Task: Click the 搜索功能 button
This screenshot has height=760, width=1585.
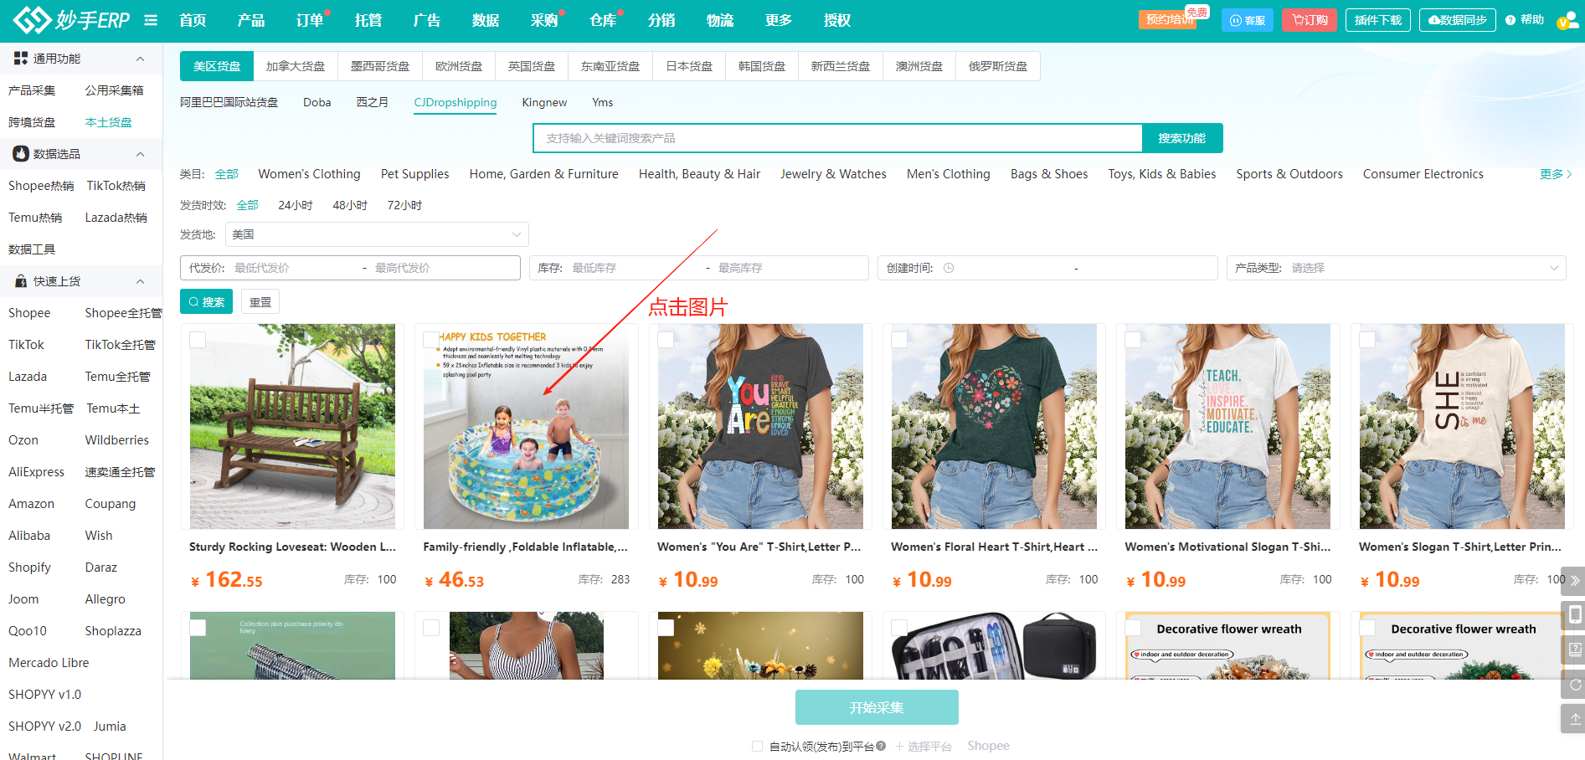Action: click(x=1182, y=138)
